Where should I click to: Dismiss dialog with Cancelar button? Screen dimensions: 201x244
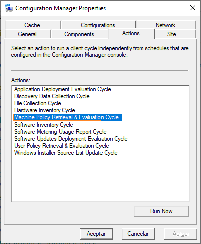point(138,234)
